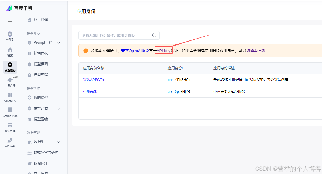Click the 数据管理 section label

coord(33,132)
